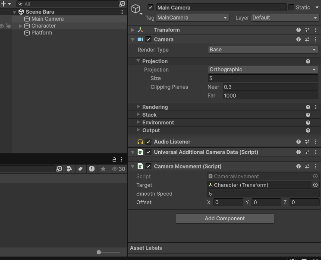This screenshot has height=260, width=321.
Task: Filter Project assets by label tag icon
Action: [x=80, y=169]
